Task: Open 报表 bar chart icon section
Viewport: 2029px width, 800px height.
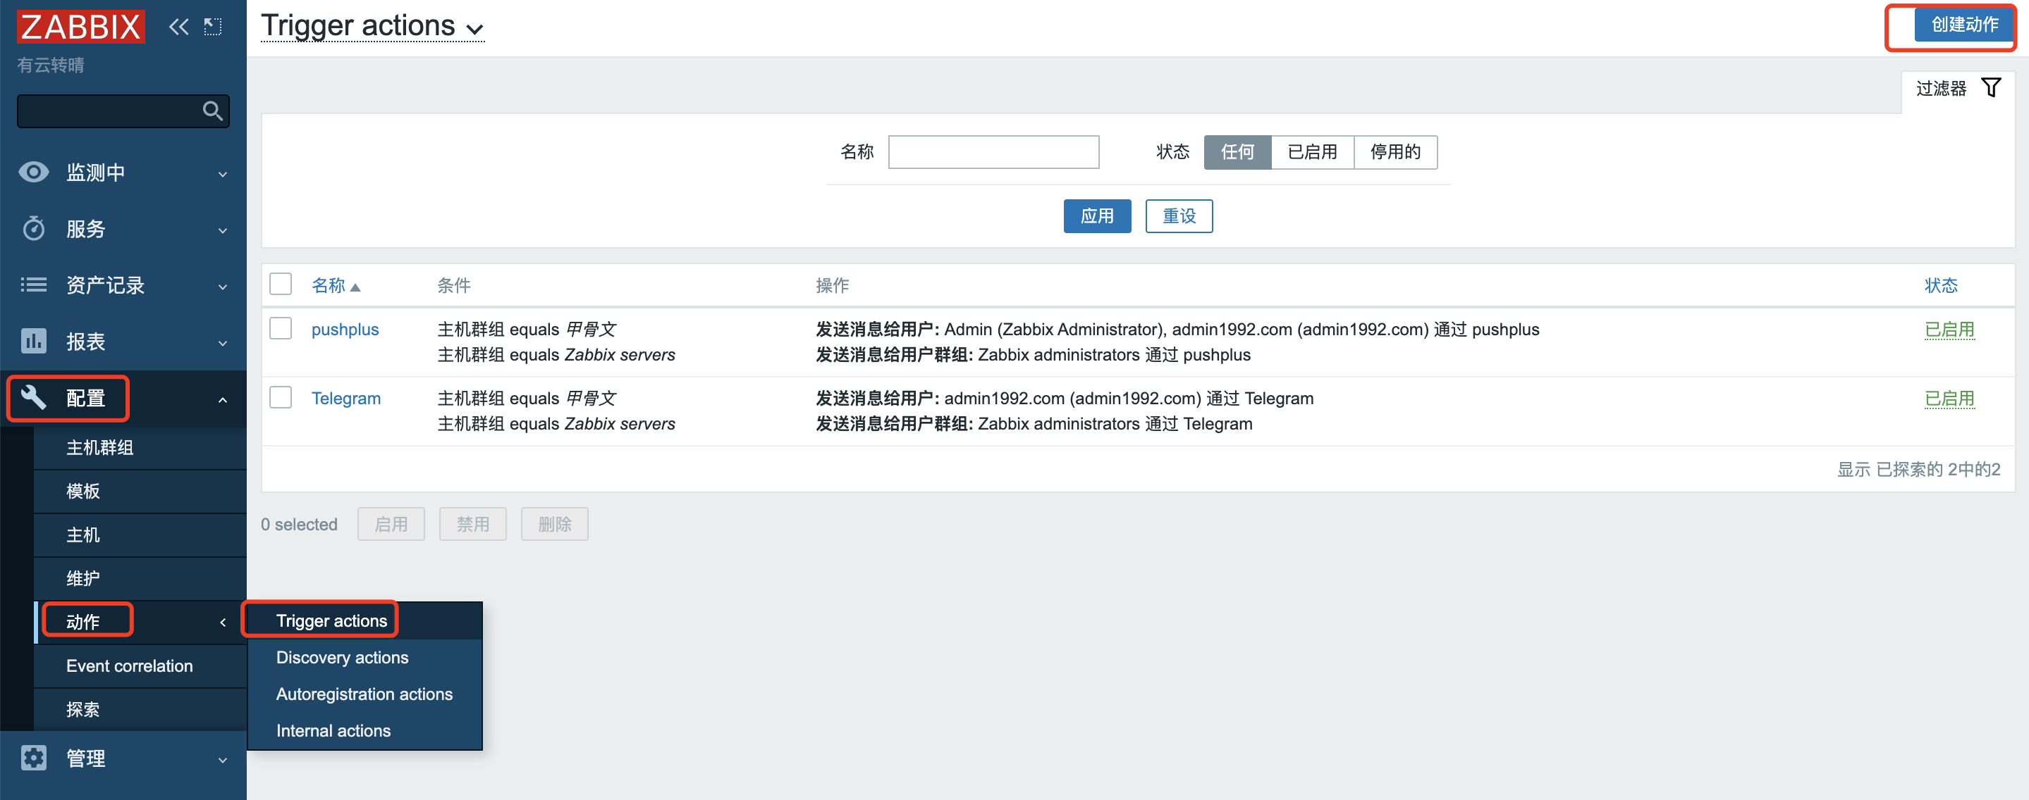Action: pyautogui.click(x=34, y=342)
